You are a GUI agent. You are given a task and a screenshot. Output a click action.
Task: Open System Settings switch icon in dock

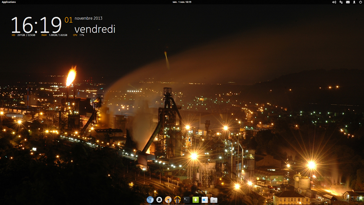coord(204,200)
